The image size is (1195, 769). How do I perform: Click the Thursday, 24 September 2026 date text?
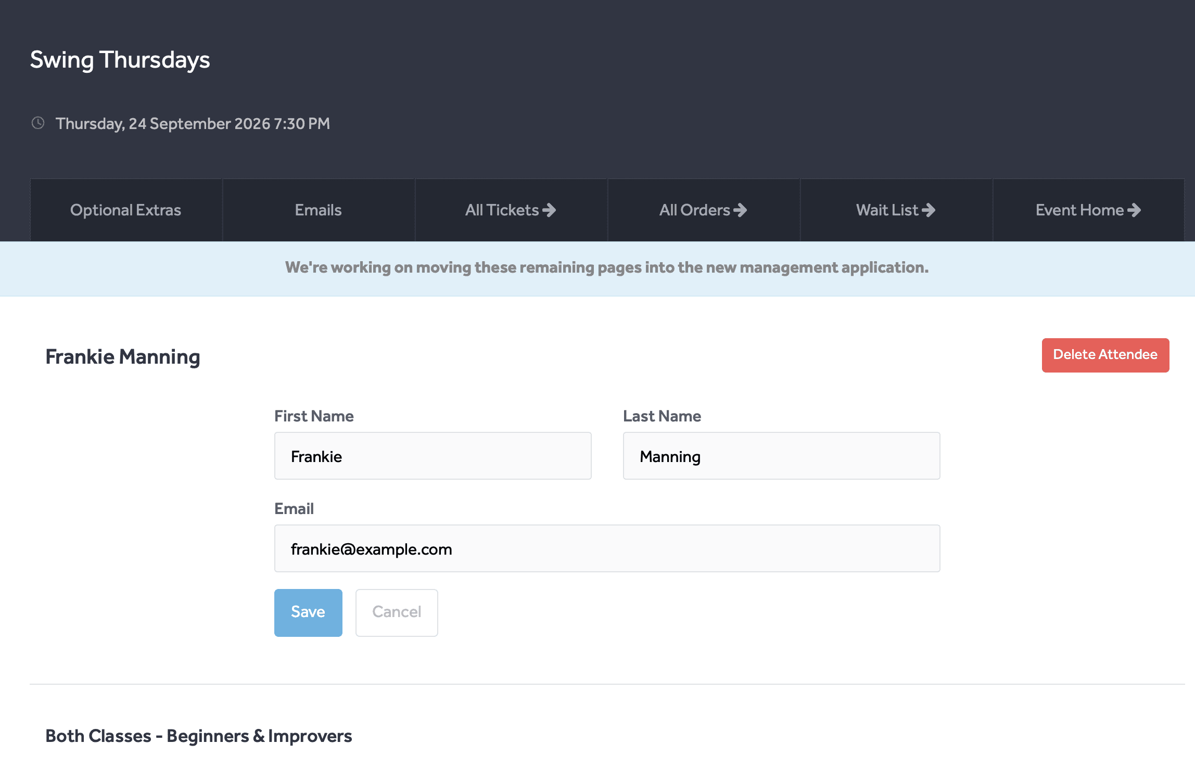coord(193,124)
